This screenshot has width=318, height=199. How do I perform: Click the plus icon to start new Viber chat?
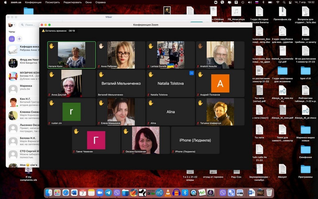19,39
